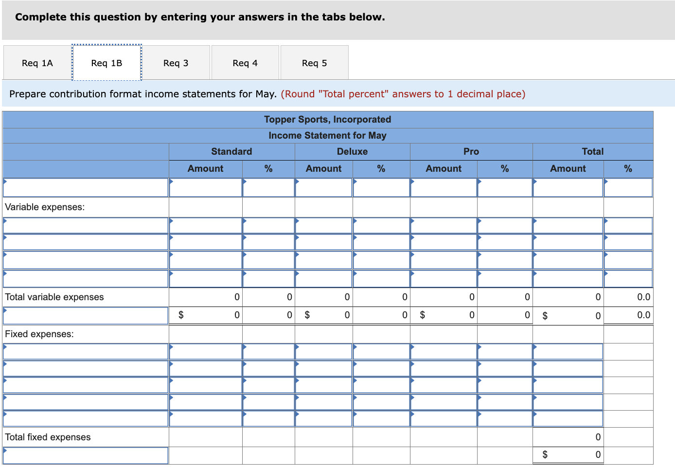Click Pro Amount cell in top row
675x469 pixels.
click(x=444, y=188)
